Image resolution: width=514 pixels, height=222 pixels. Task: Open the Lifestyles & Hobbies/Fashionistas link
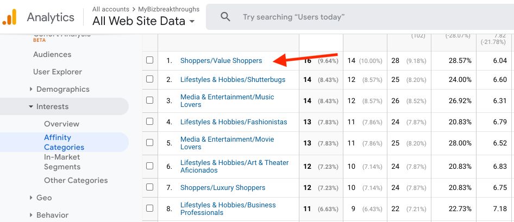point(234,122)
